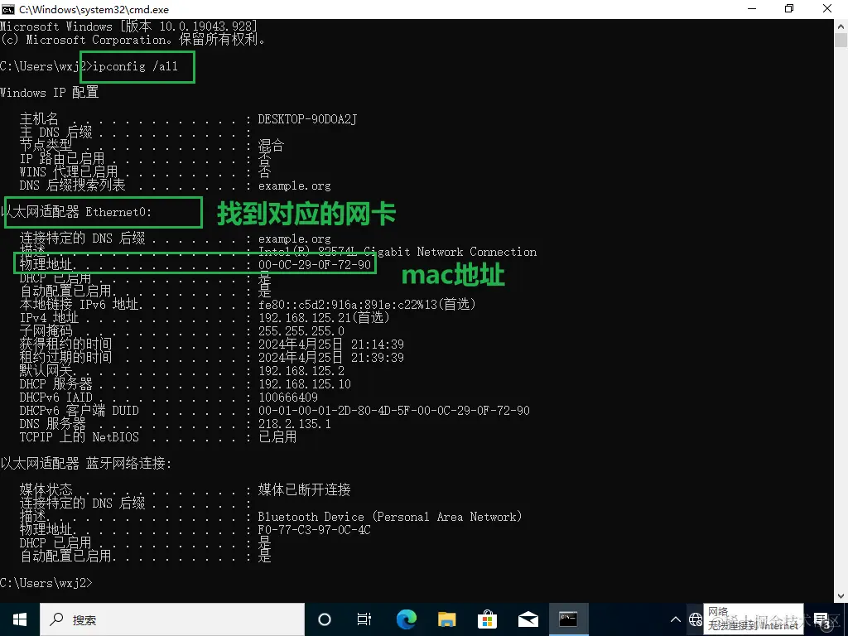This screenshot has width=848, height=636.
Task: Click default gateway value 192.168.125.2
Action: 301,371
